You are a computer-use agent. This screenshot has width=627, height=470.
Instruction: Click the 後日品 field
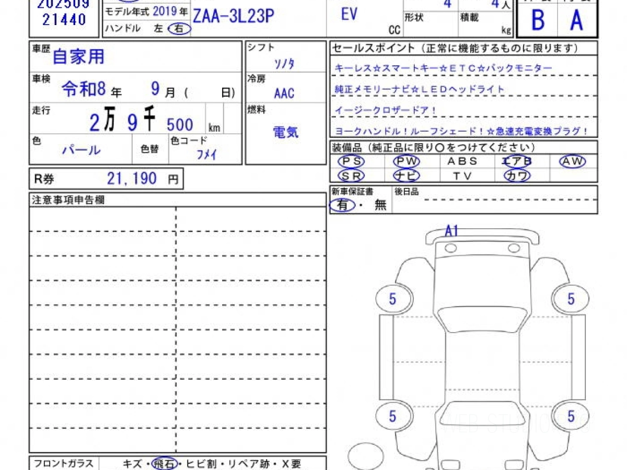[494, 199]
